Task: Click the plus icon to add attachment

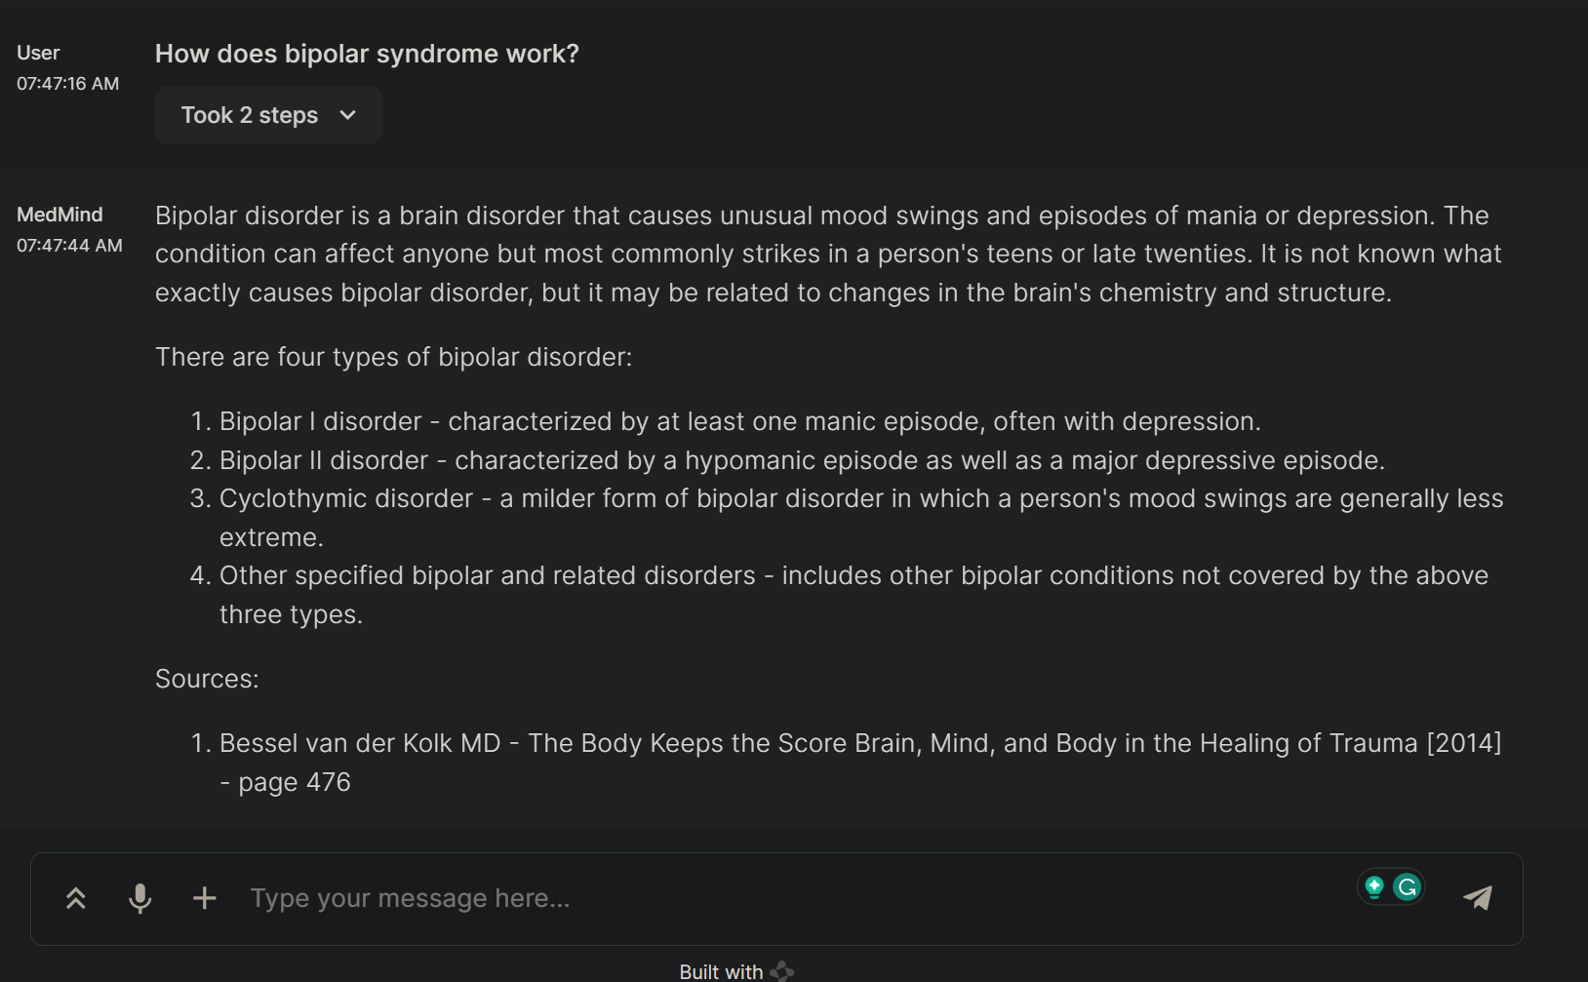Action: tap(205, 898)
